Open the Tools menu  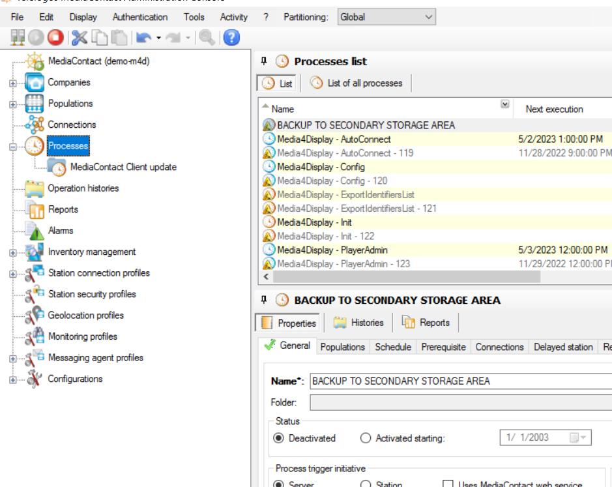click(x=194, y=17)
